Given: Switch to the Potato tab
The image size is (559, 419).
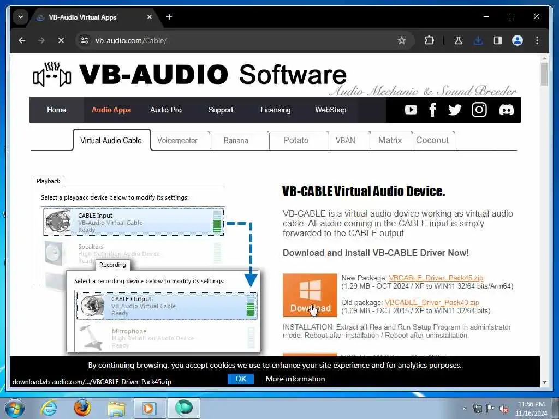Looking at the screenshot, I should [296, 140].
